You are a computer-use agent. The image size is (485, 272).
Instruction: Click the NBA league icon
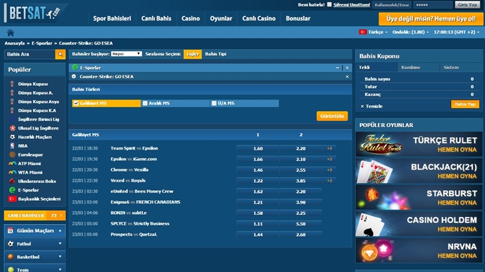tap(12, 146)
